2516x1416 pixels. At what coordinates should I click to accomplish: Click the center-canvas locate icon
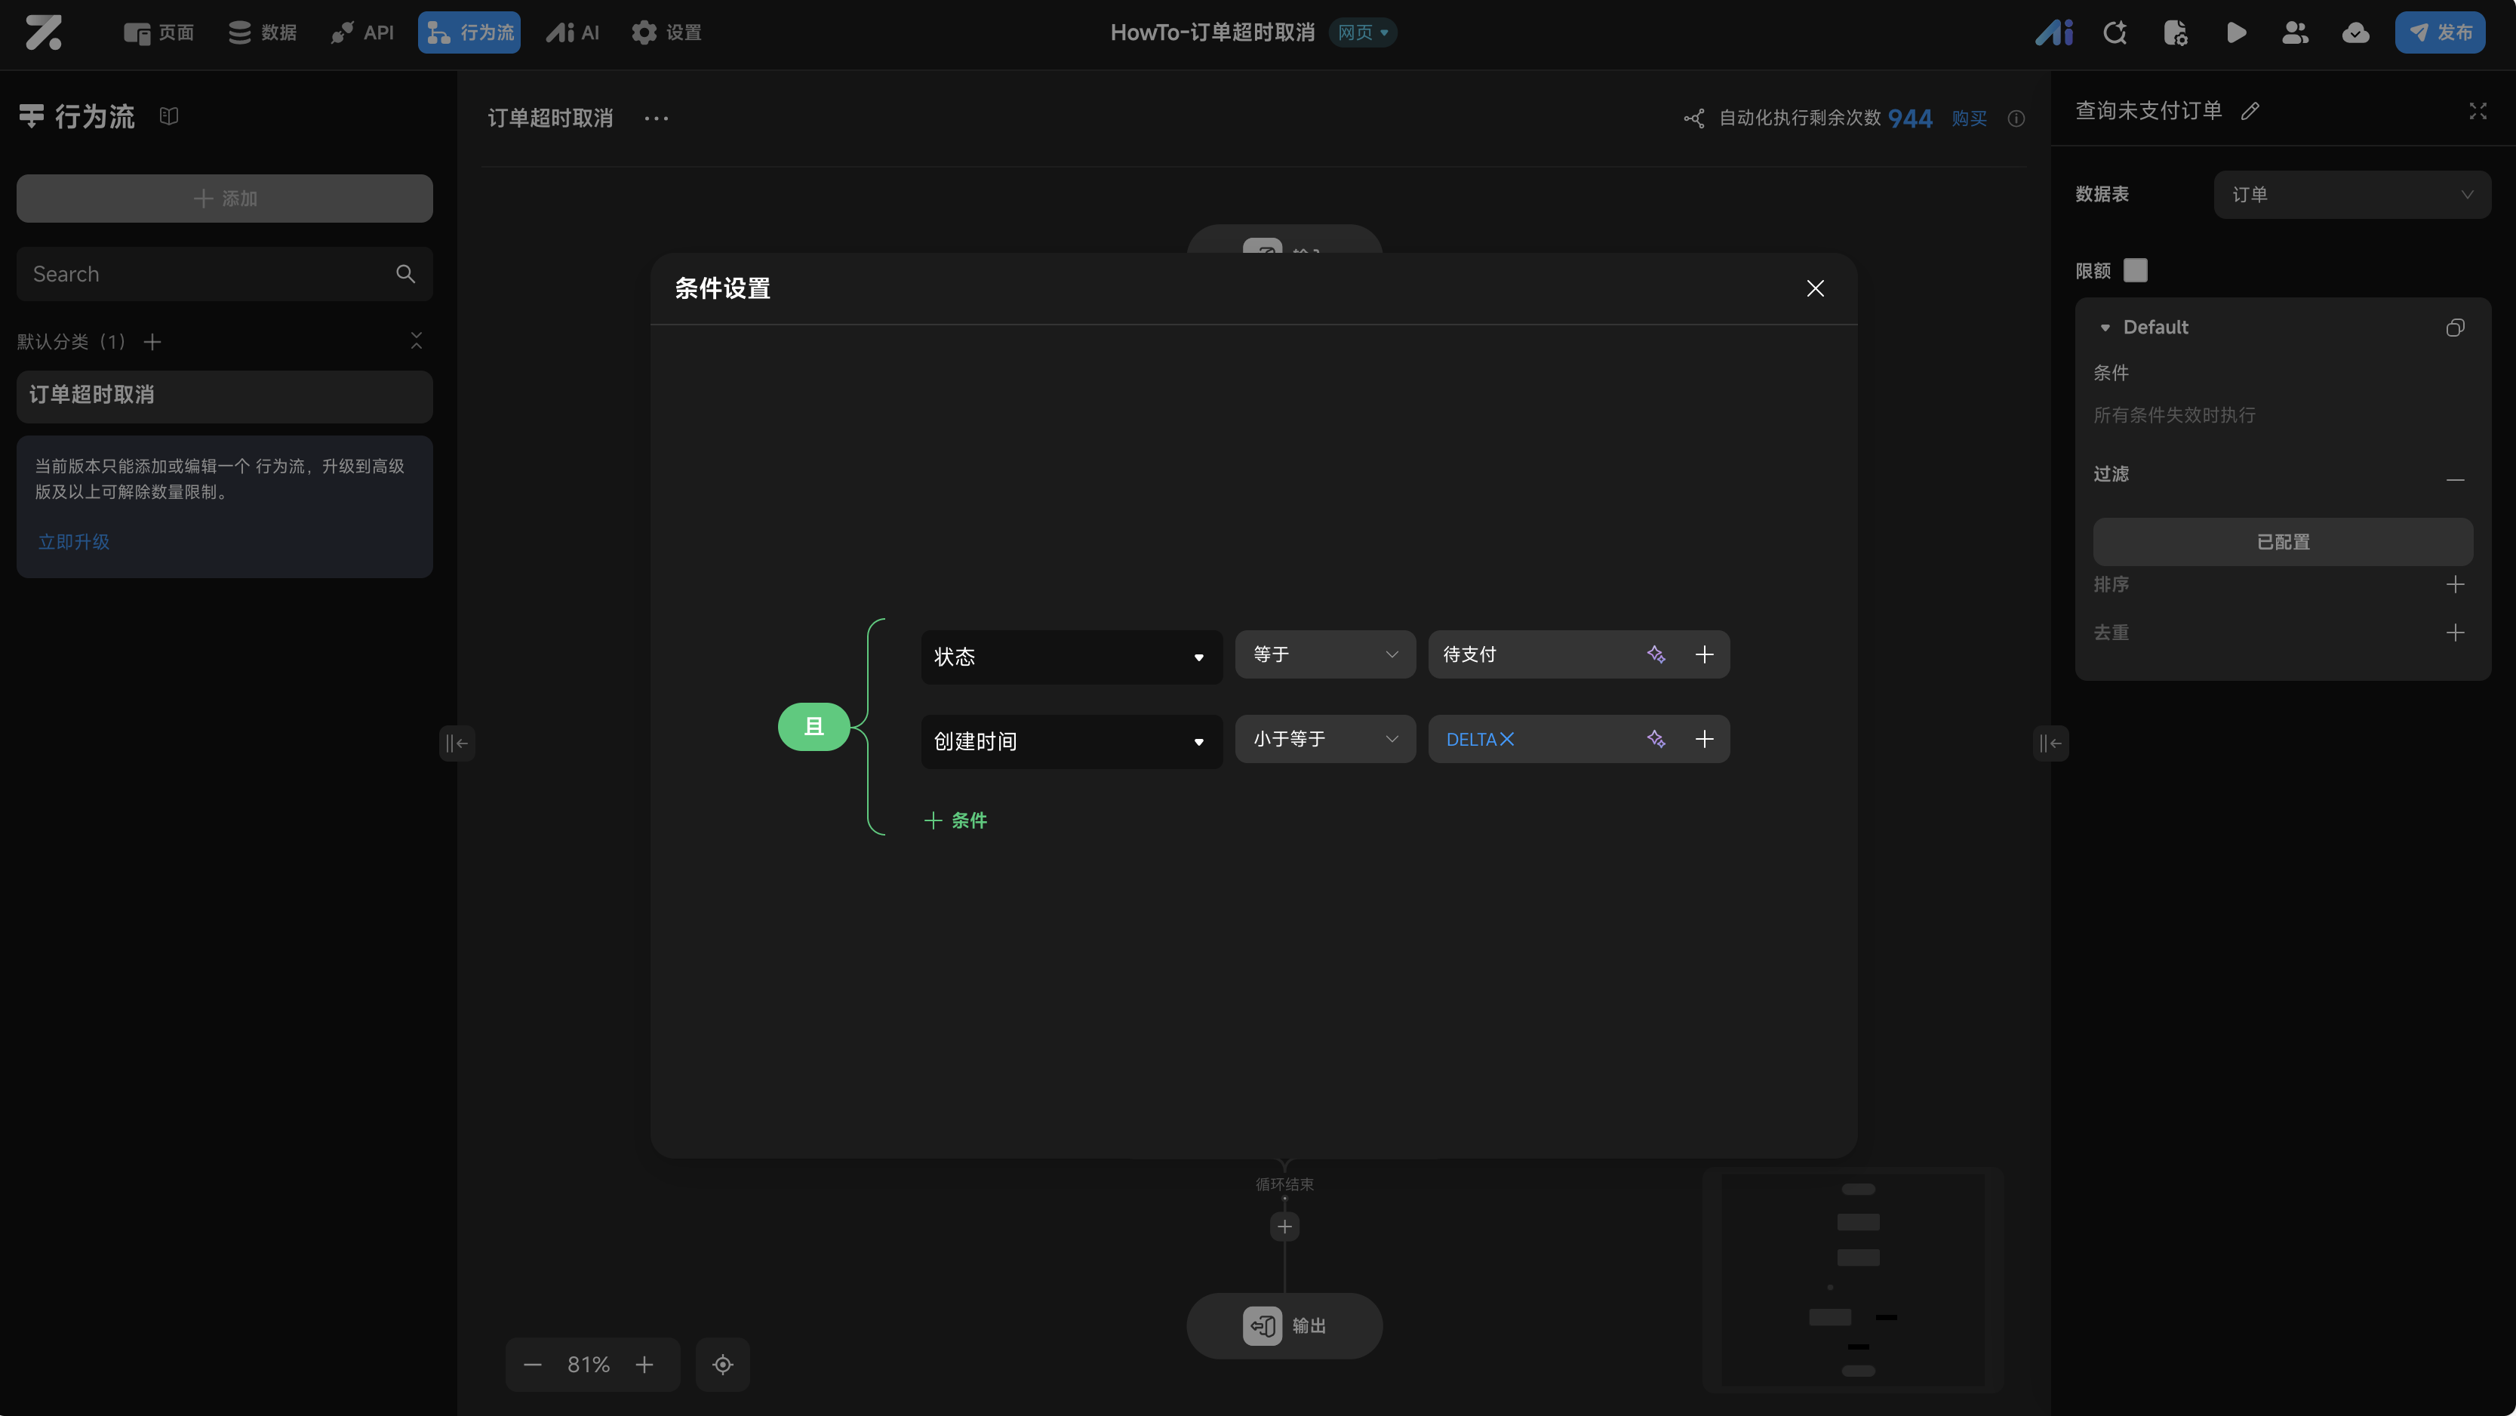coord(723,1364)
